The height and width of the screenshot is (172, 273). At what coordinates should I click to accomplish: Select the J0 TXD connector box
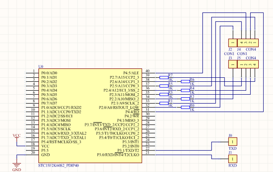point(233,142)
